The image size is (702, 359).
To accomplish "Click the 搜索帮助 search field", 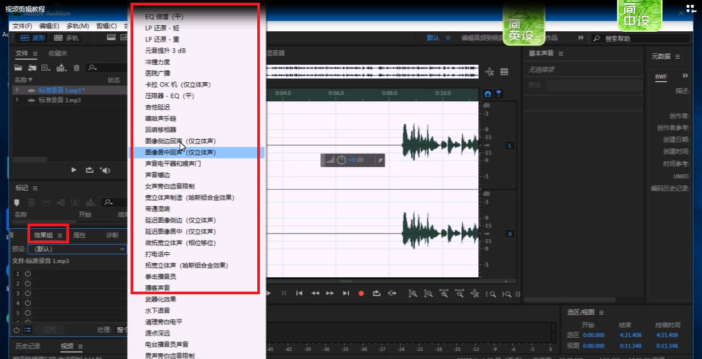I will point(640,38).
